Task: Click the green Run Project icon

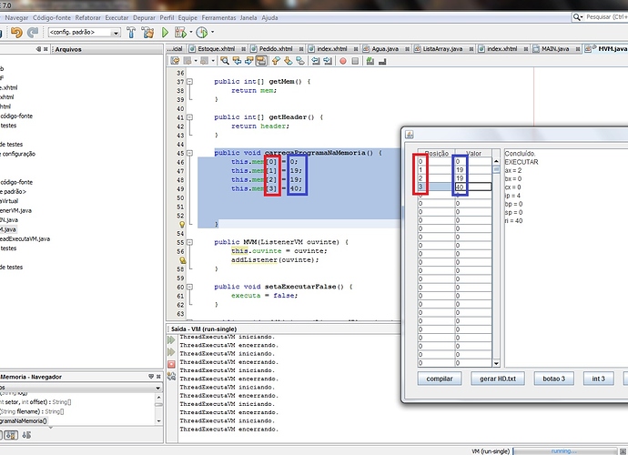Action: (165, 32)
